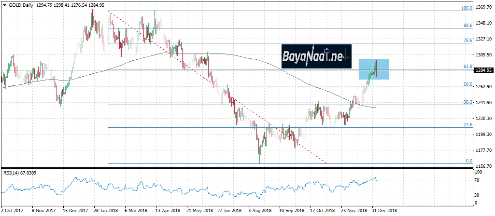Click the BayaNaaT.net watermark logo
The width and height of the screenshot is (495, 216).
(x=316, y=57)
